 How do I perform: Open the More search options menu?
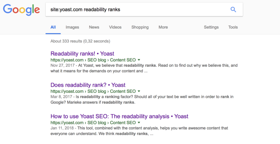pyautogui.click(x=163, y=27)
